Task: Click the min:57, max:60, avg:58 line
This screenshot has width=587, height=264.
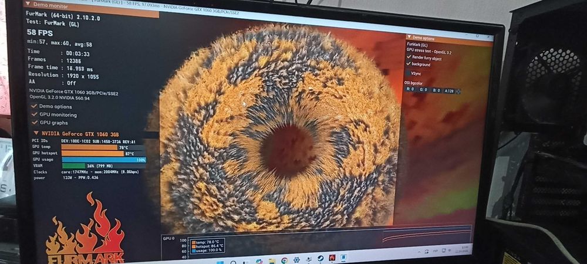Action: pyautogui.click(x=59, y=44)
